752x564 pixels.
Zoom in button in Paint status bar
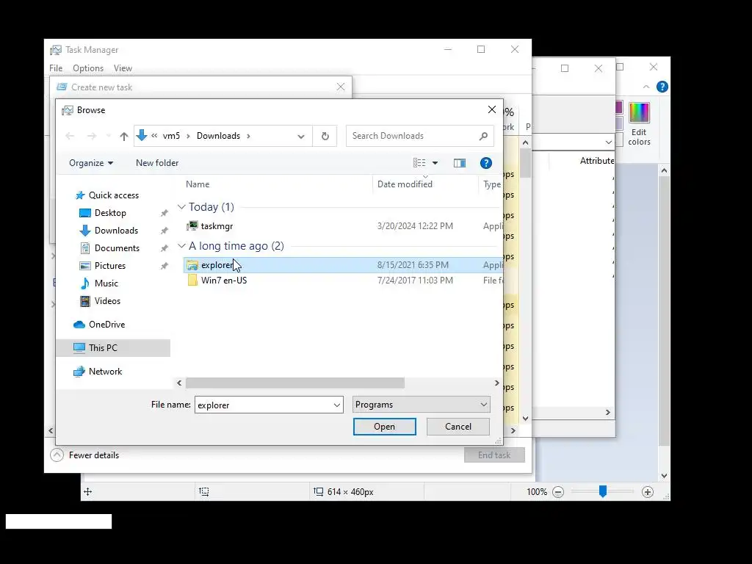coord(648,492)
